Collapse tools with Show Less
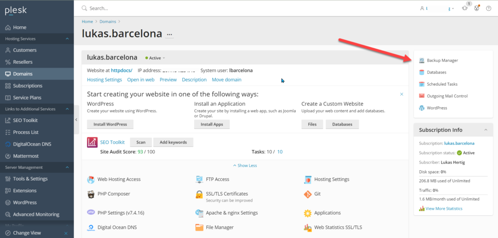This screenshot has width=498, height=238. point(245,165)
